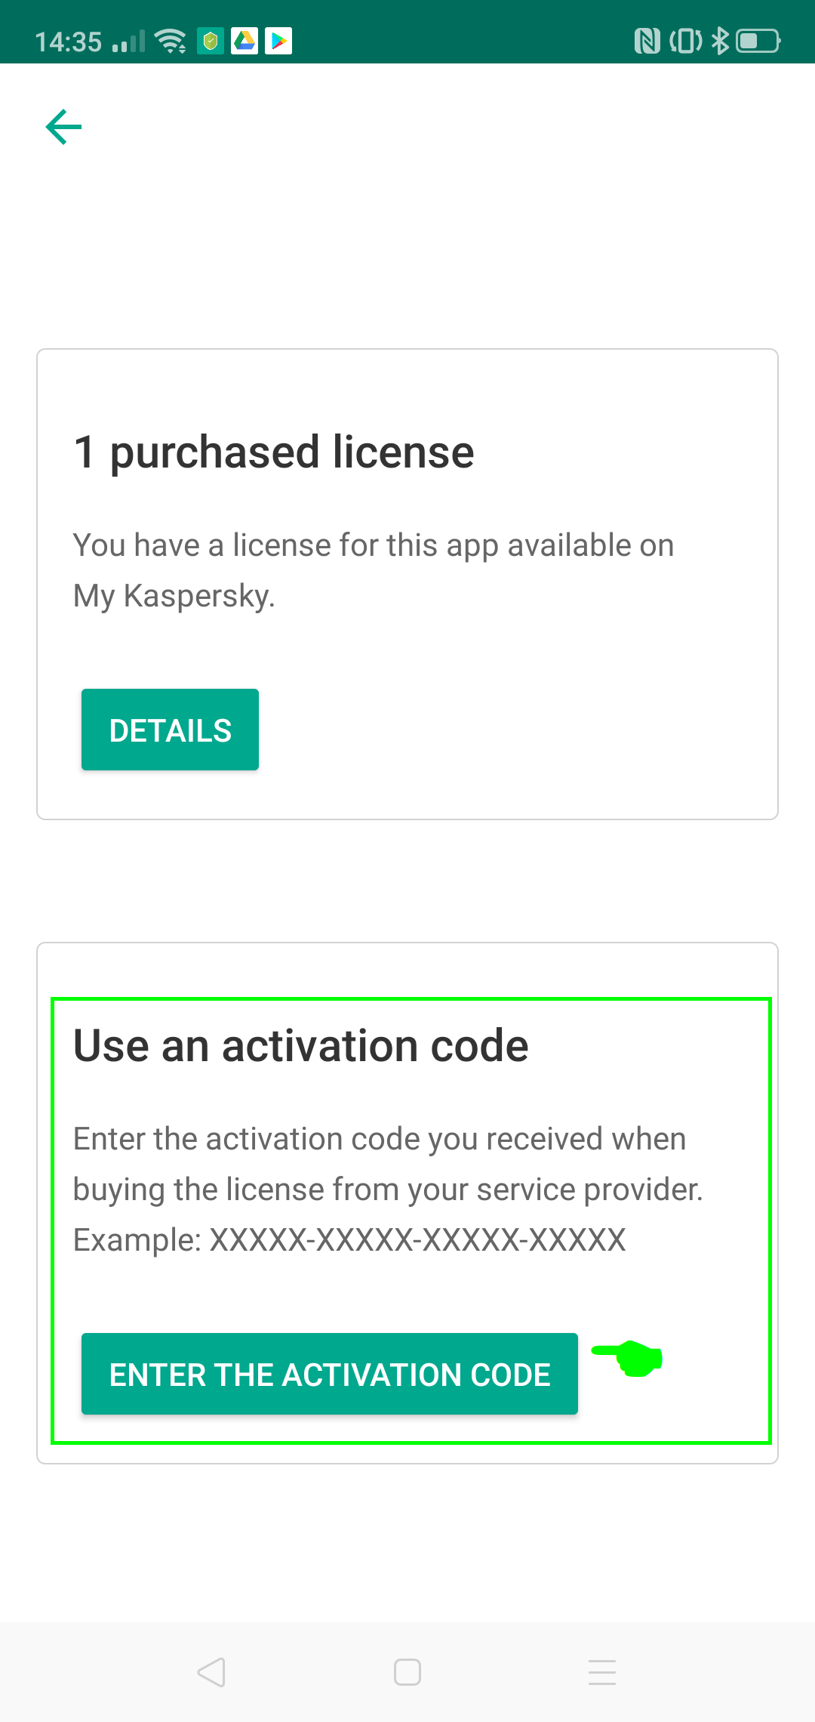Tap the NFC status icon

pos(647,41)
